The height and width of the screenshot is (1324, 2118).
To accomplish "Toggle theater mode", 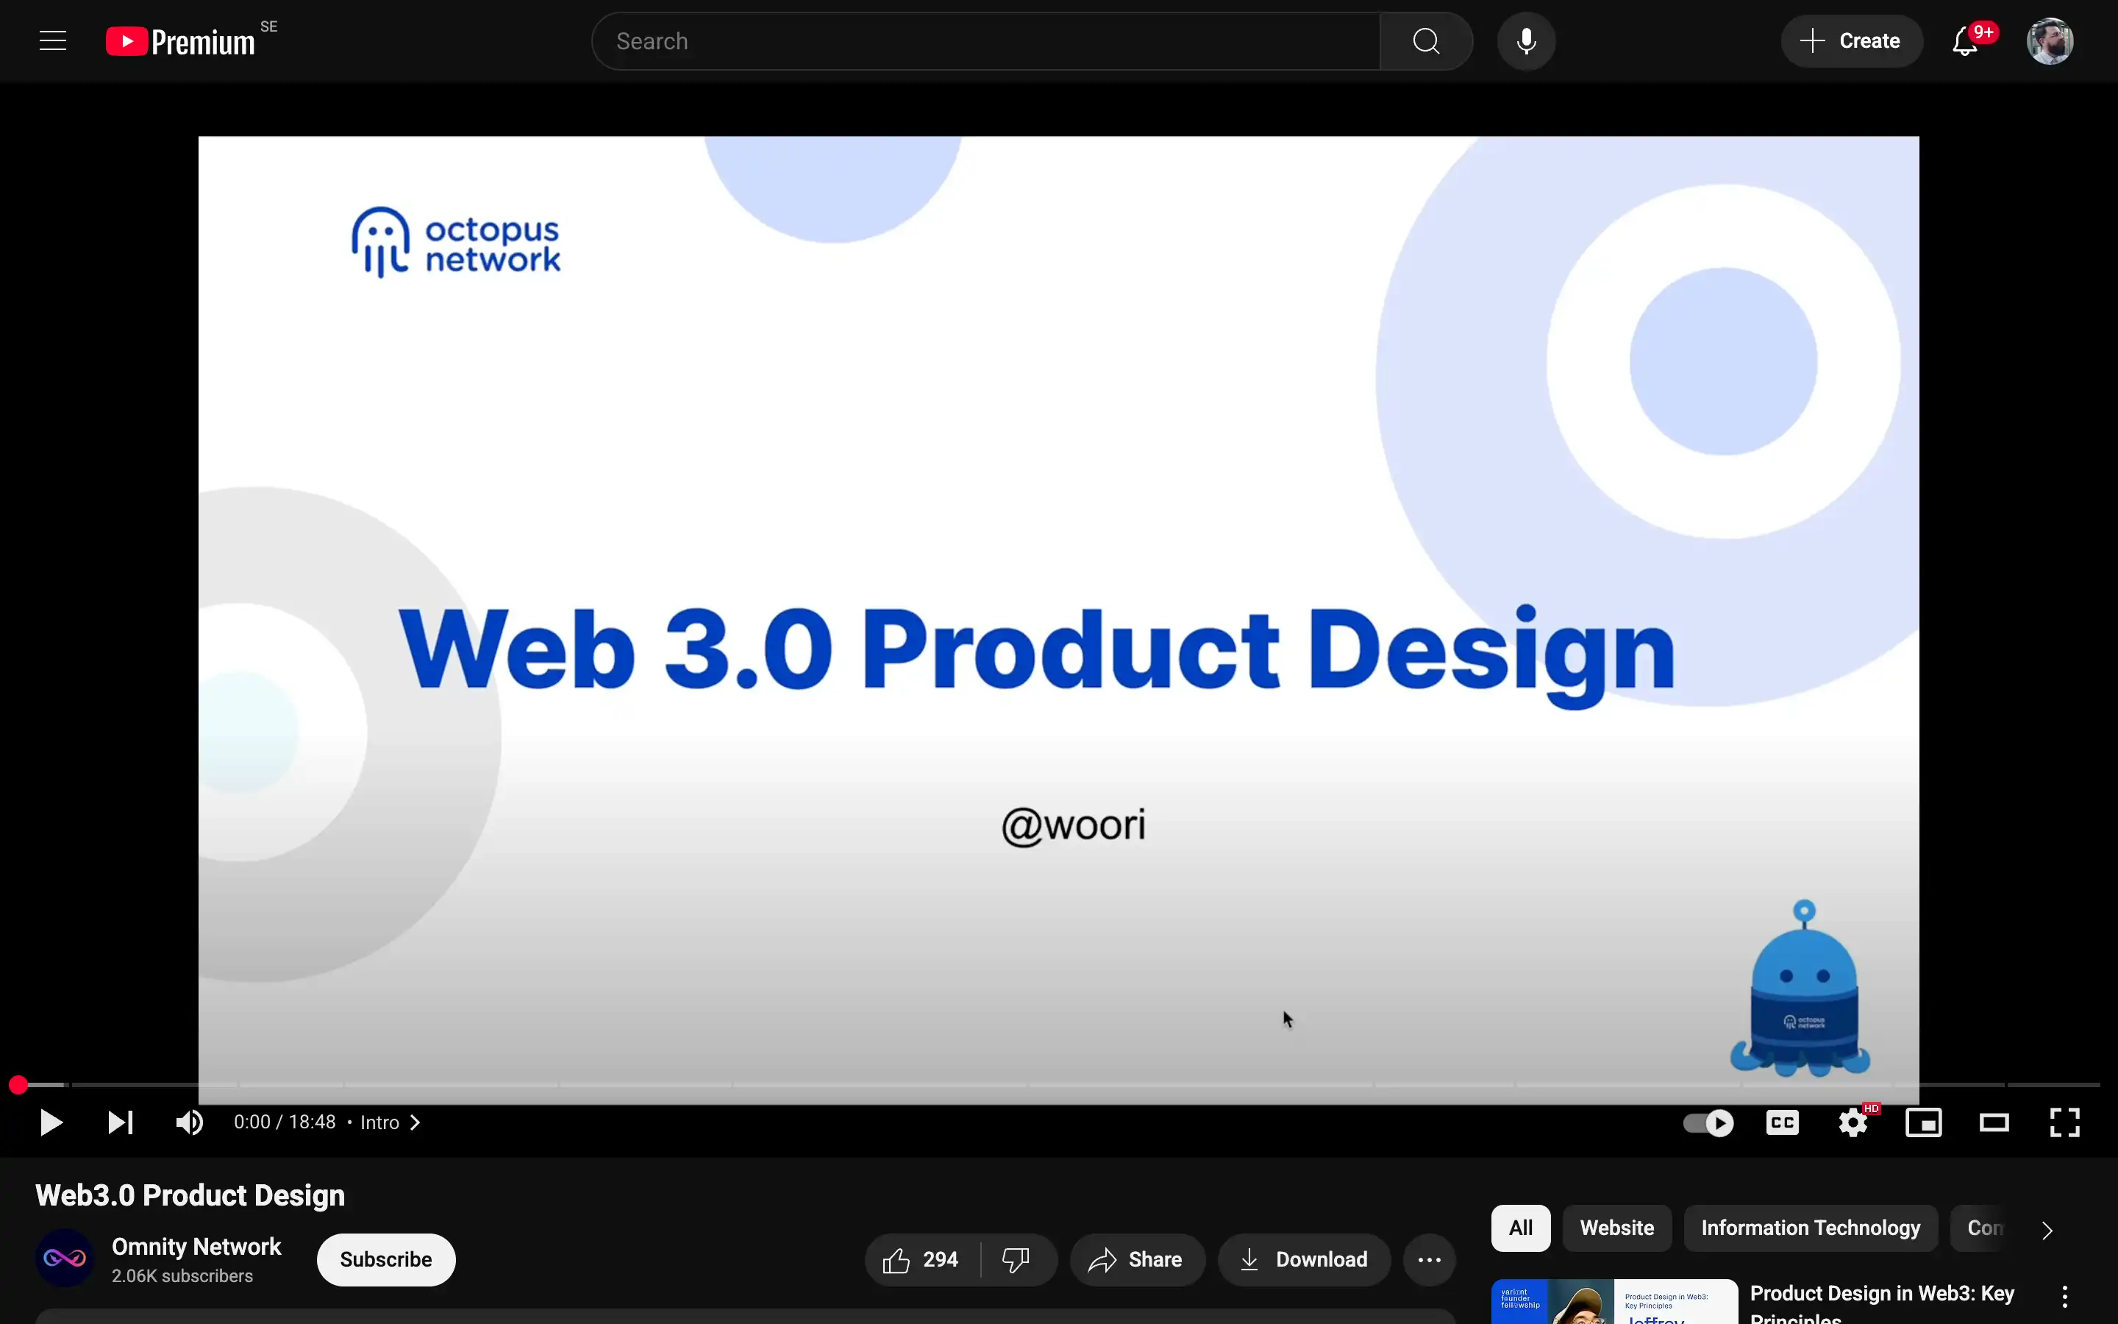I will 1994,1122.
